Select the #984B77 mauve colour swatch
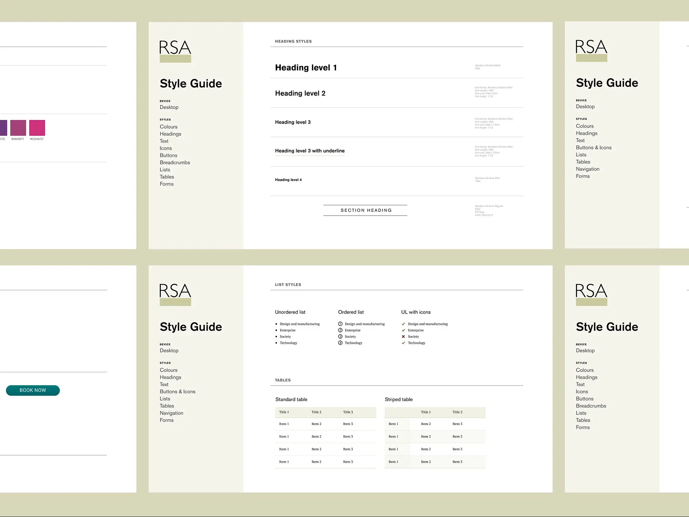Image resolution: width=689 pixels, height=517 pixels. click(x=18, y=128)
